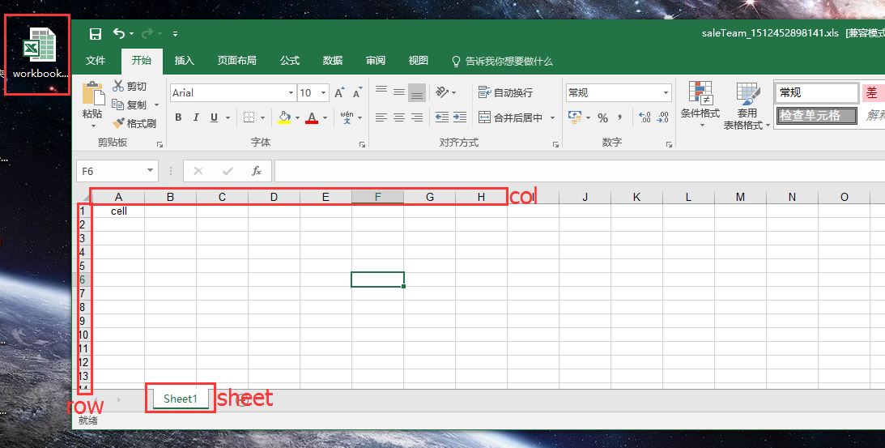Open the Arial font name dropdown
Screen dimensions: 885x448
point(289,93)
